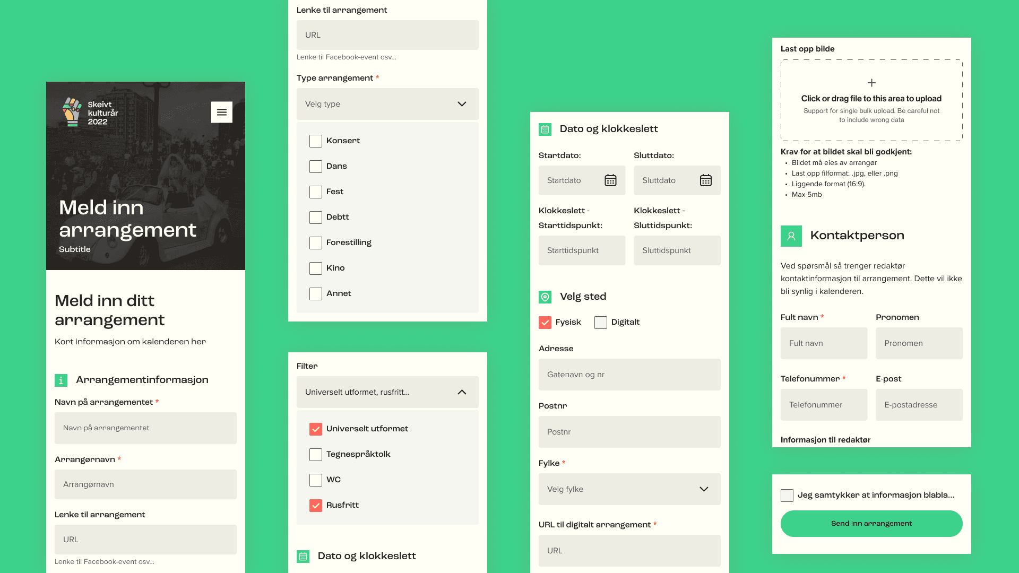The height and width of the screenshot is (573, 1019).
Task: Uncheck the Rusfritt checkbox
Action: pyautogui.click(x=316, y=506)
